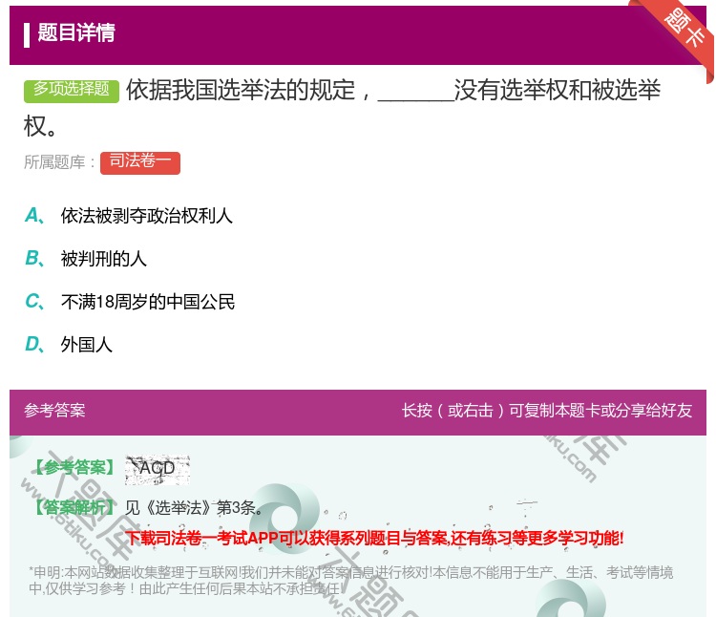Screen dimensions: 716x617
Task: Click the question stem 依据我国选举法的规定
Action: point(343,108)
